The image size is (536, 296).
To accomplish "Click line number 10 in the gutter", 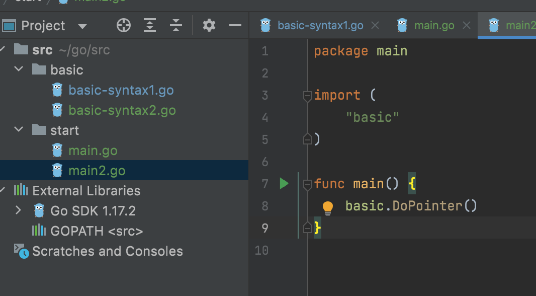I will click(261, 251).
